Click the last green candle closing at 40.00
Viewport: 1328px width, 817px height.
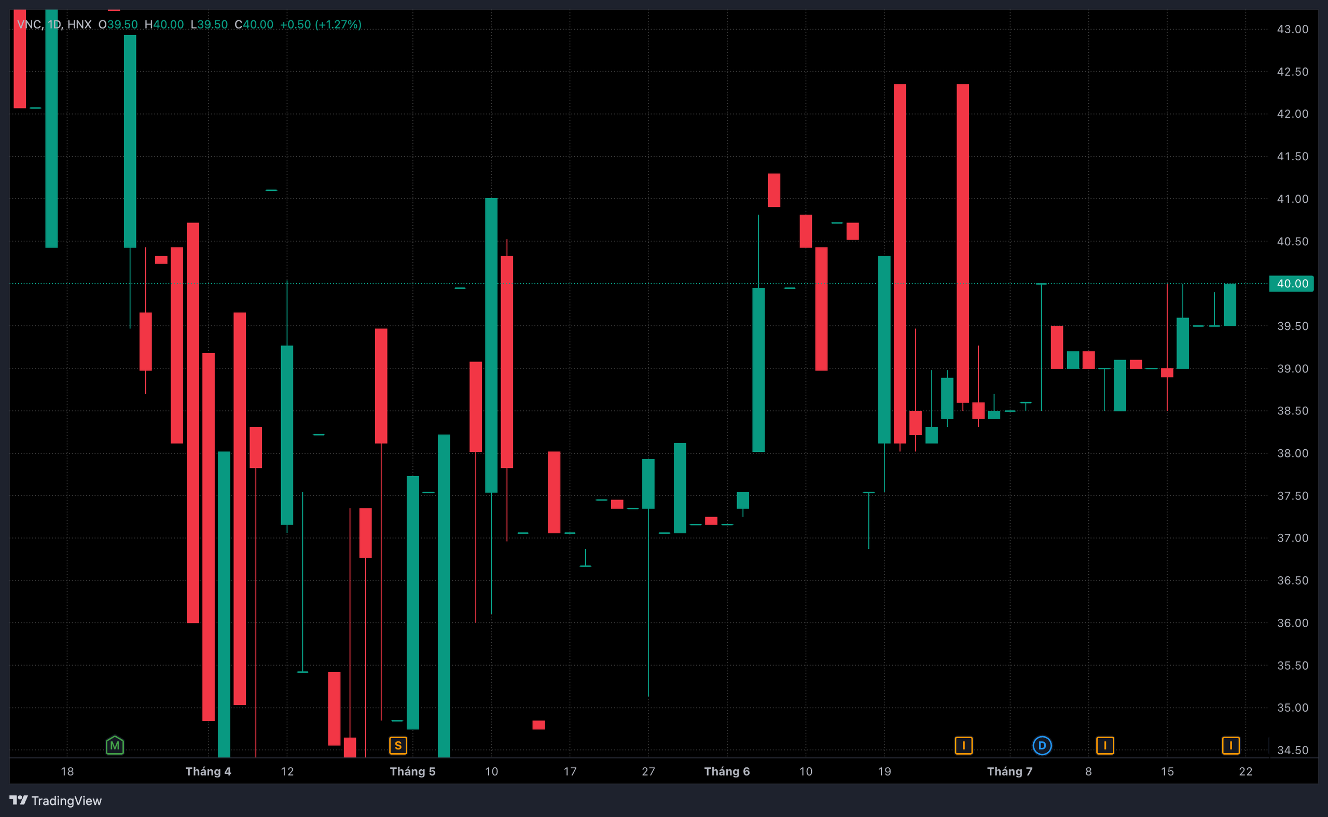[1229, 305]
